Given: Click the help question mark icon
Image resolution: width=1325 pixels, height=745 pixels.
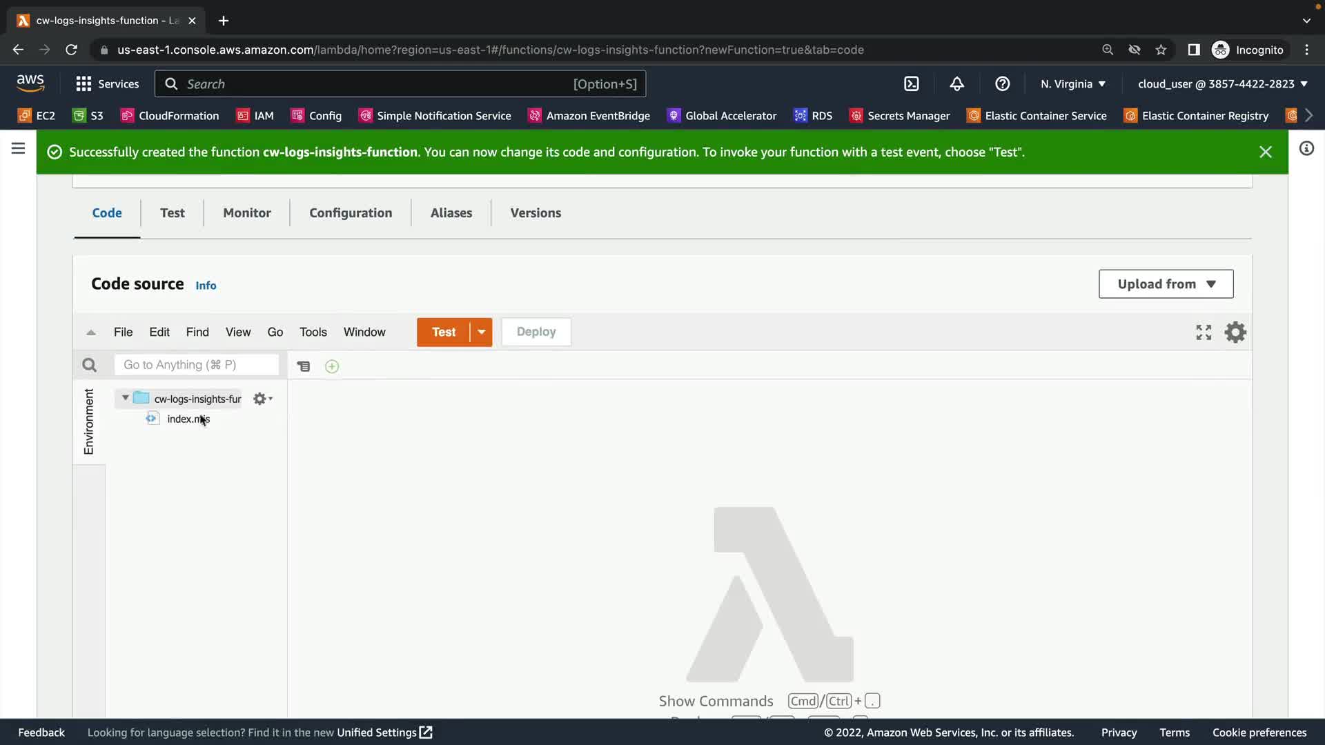Looking at the screenshot, I should [x=1002, y=84].
